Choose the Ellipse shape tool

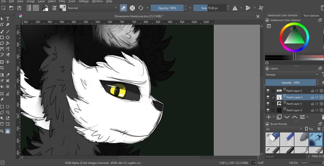pos(8,38)
